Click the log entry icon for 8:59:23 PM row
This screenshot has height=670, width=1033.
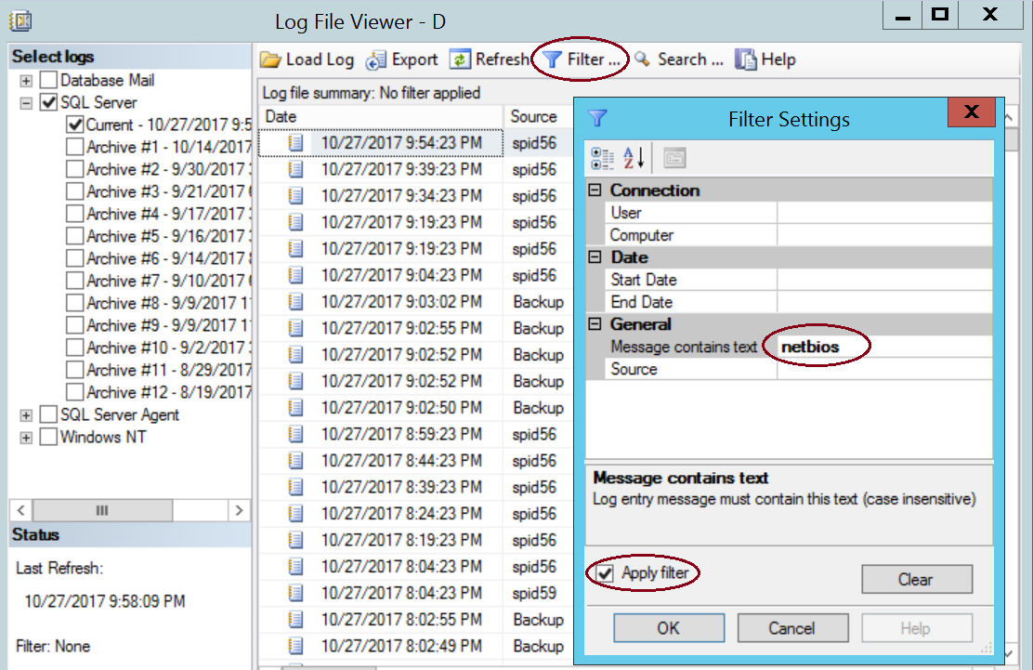pyautogui.click(x=295, y=434)
